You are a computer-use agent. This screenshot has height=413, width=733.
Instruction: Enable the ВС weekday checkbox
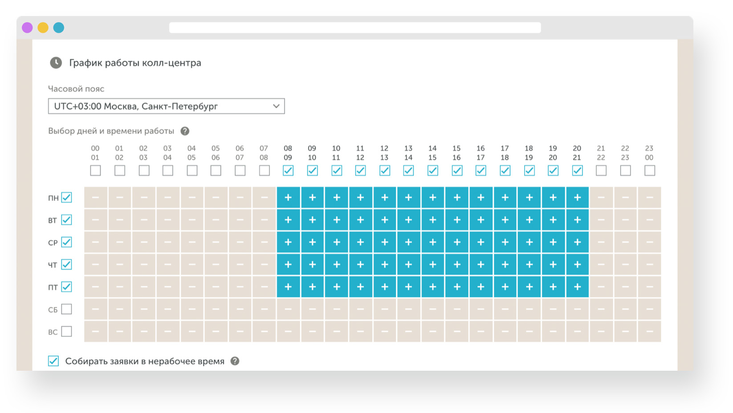tap(66, 332)
